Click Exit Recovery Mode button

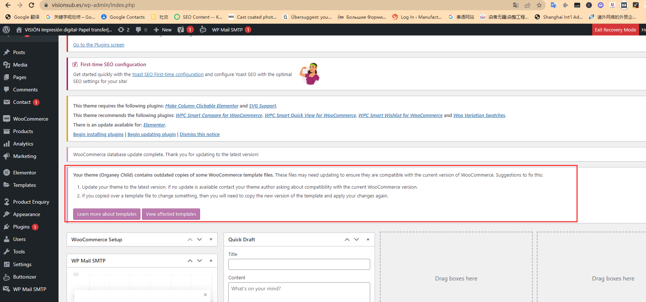click(x=615, y=30)
